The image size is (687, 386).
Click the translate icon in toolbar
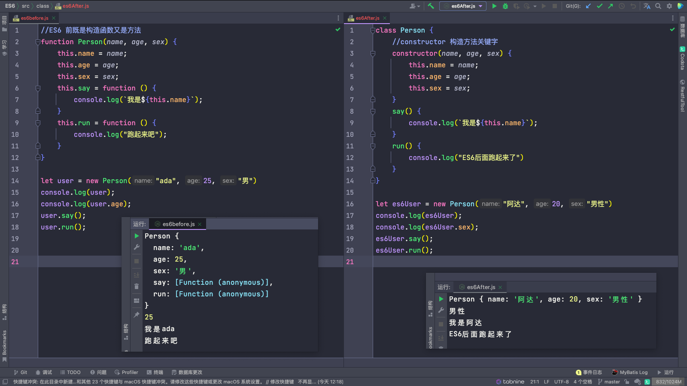click(x=647, y=6)
